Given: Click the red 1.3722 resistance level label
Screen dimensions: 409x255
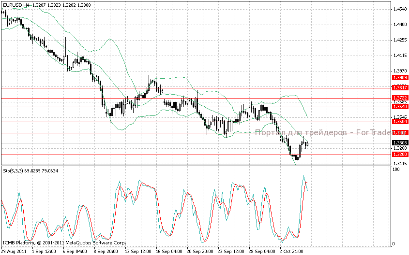Looking at the screenshot, I should coord(399,98).
